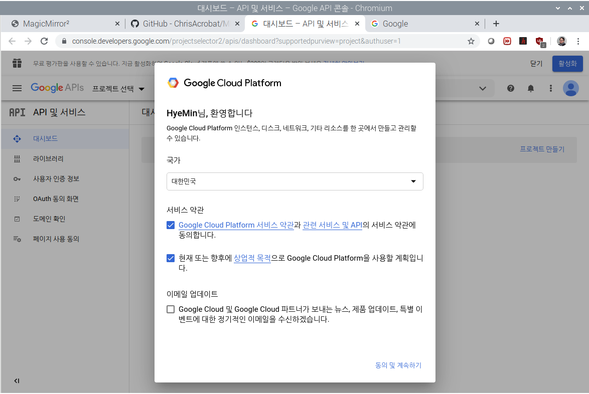Click the blue Google account avatar
Image resolution: width=589 pixels, height=394 pixels.
[x=570, y=89]
